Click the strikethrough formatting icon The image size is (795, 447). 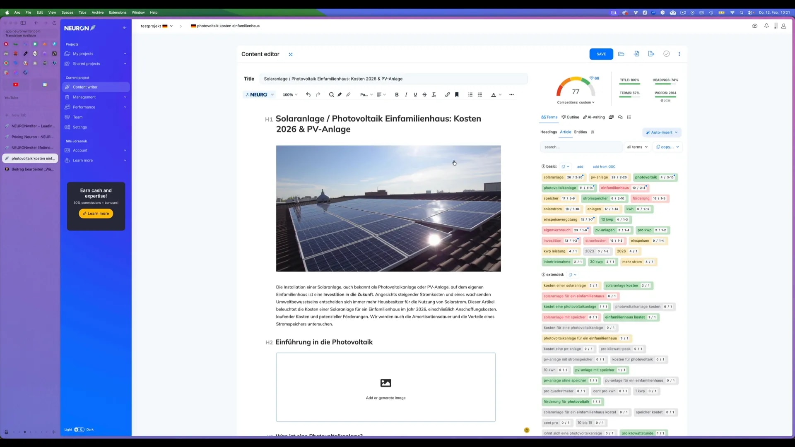click(424, 95)
